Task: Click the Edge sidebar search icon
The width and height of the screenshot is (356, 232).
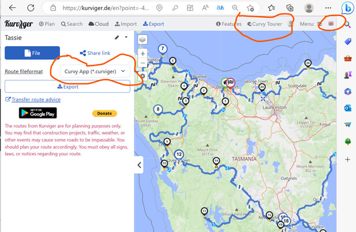Action: [347, 24]
